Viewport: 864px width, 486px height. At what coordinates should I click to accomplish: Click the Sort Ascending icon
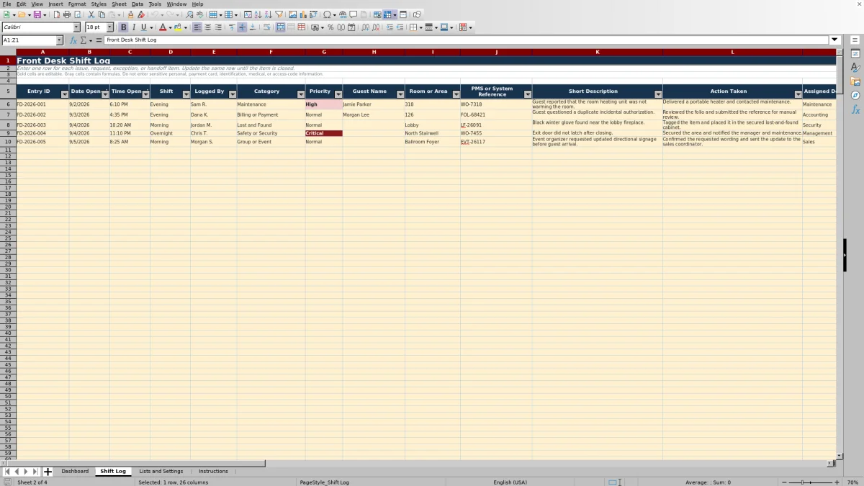pyautogui.click(x=258, y=14)
